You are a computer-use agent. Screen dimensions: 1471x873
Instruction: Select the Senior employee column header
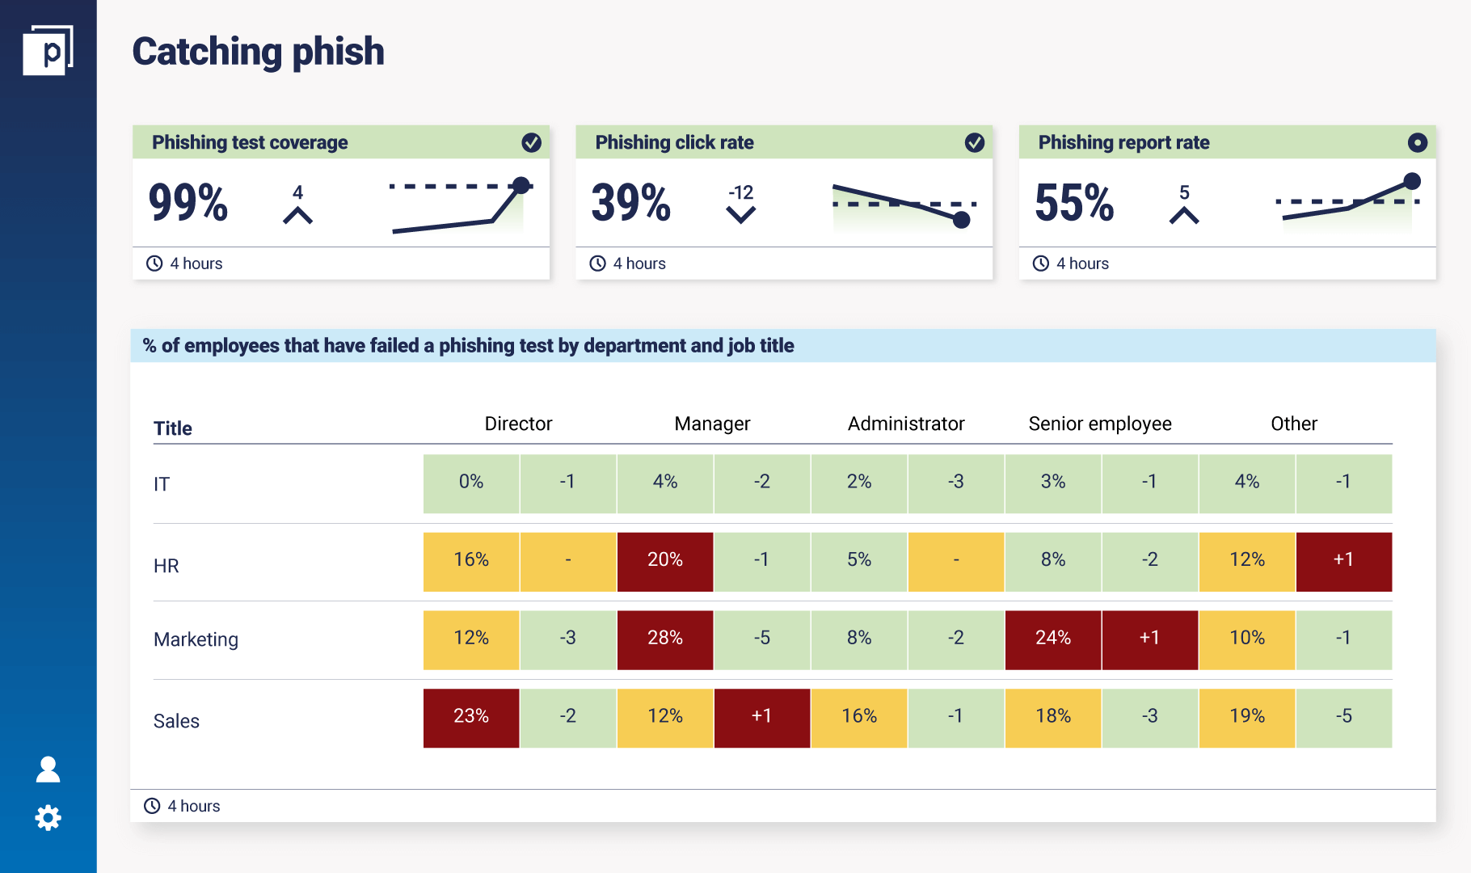coord(1099,424)
